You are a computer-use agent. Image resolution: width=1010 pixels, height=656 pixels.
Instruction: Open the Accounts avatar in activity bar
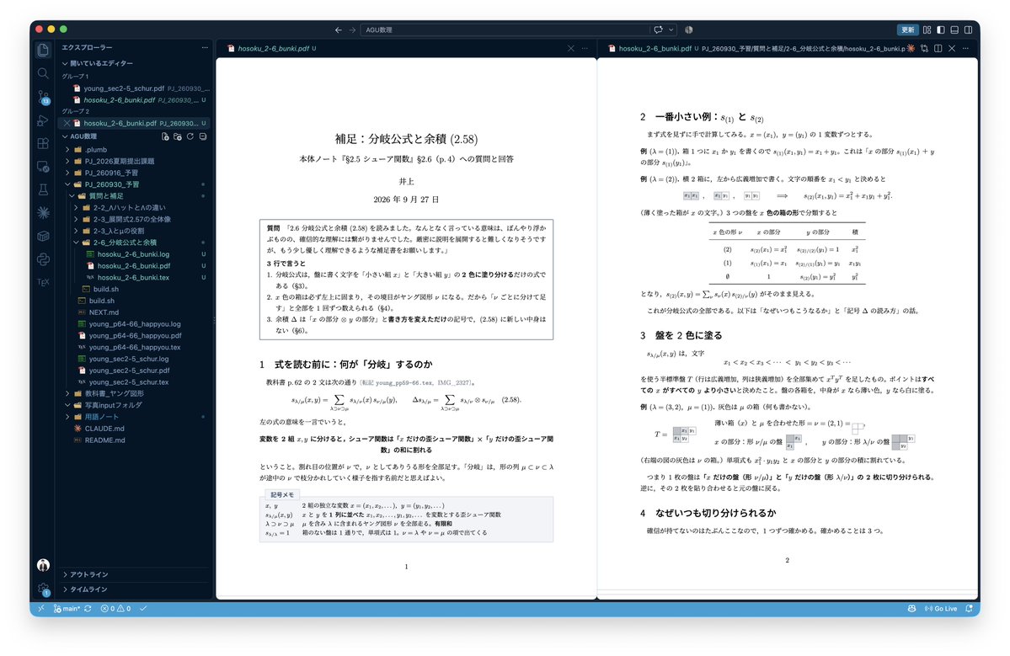point(43,565)
